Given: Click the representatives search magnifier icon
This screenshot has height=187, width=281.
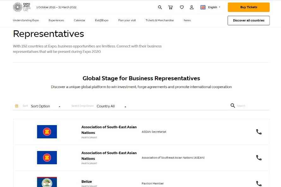Looking at the screenshot, I should coord(233,106).
